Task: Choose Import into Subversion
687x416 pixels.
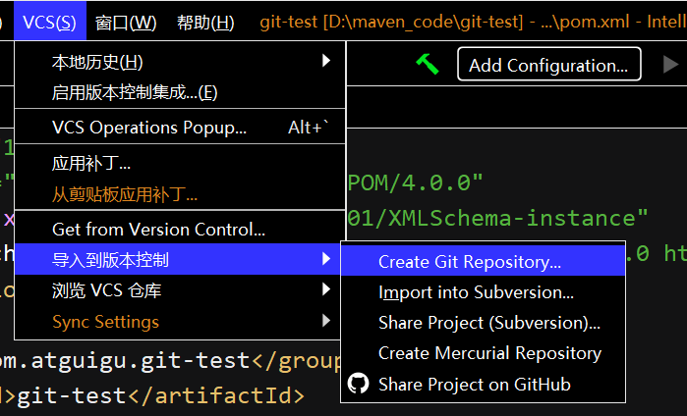Action: click(476, 292)
